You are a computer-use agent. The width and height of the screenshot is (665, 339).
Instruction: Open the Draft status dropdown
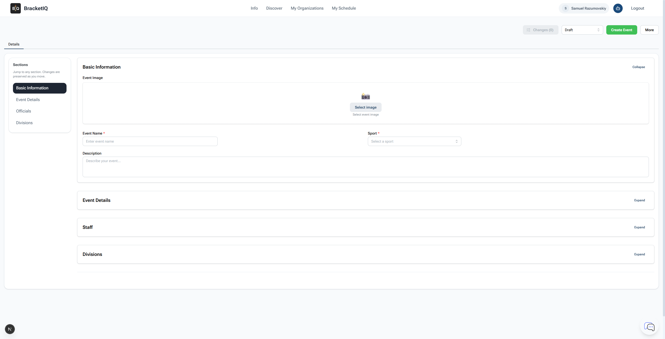[582, 30]
